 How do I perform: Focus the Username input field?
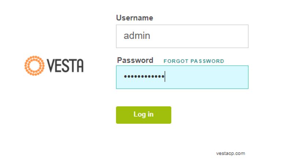(x=182, y=36)
